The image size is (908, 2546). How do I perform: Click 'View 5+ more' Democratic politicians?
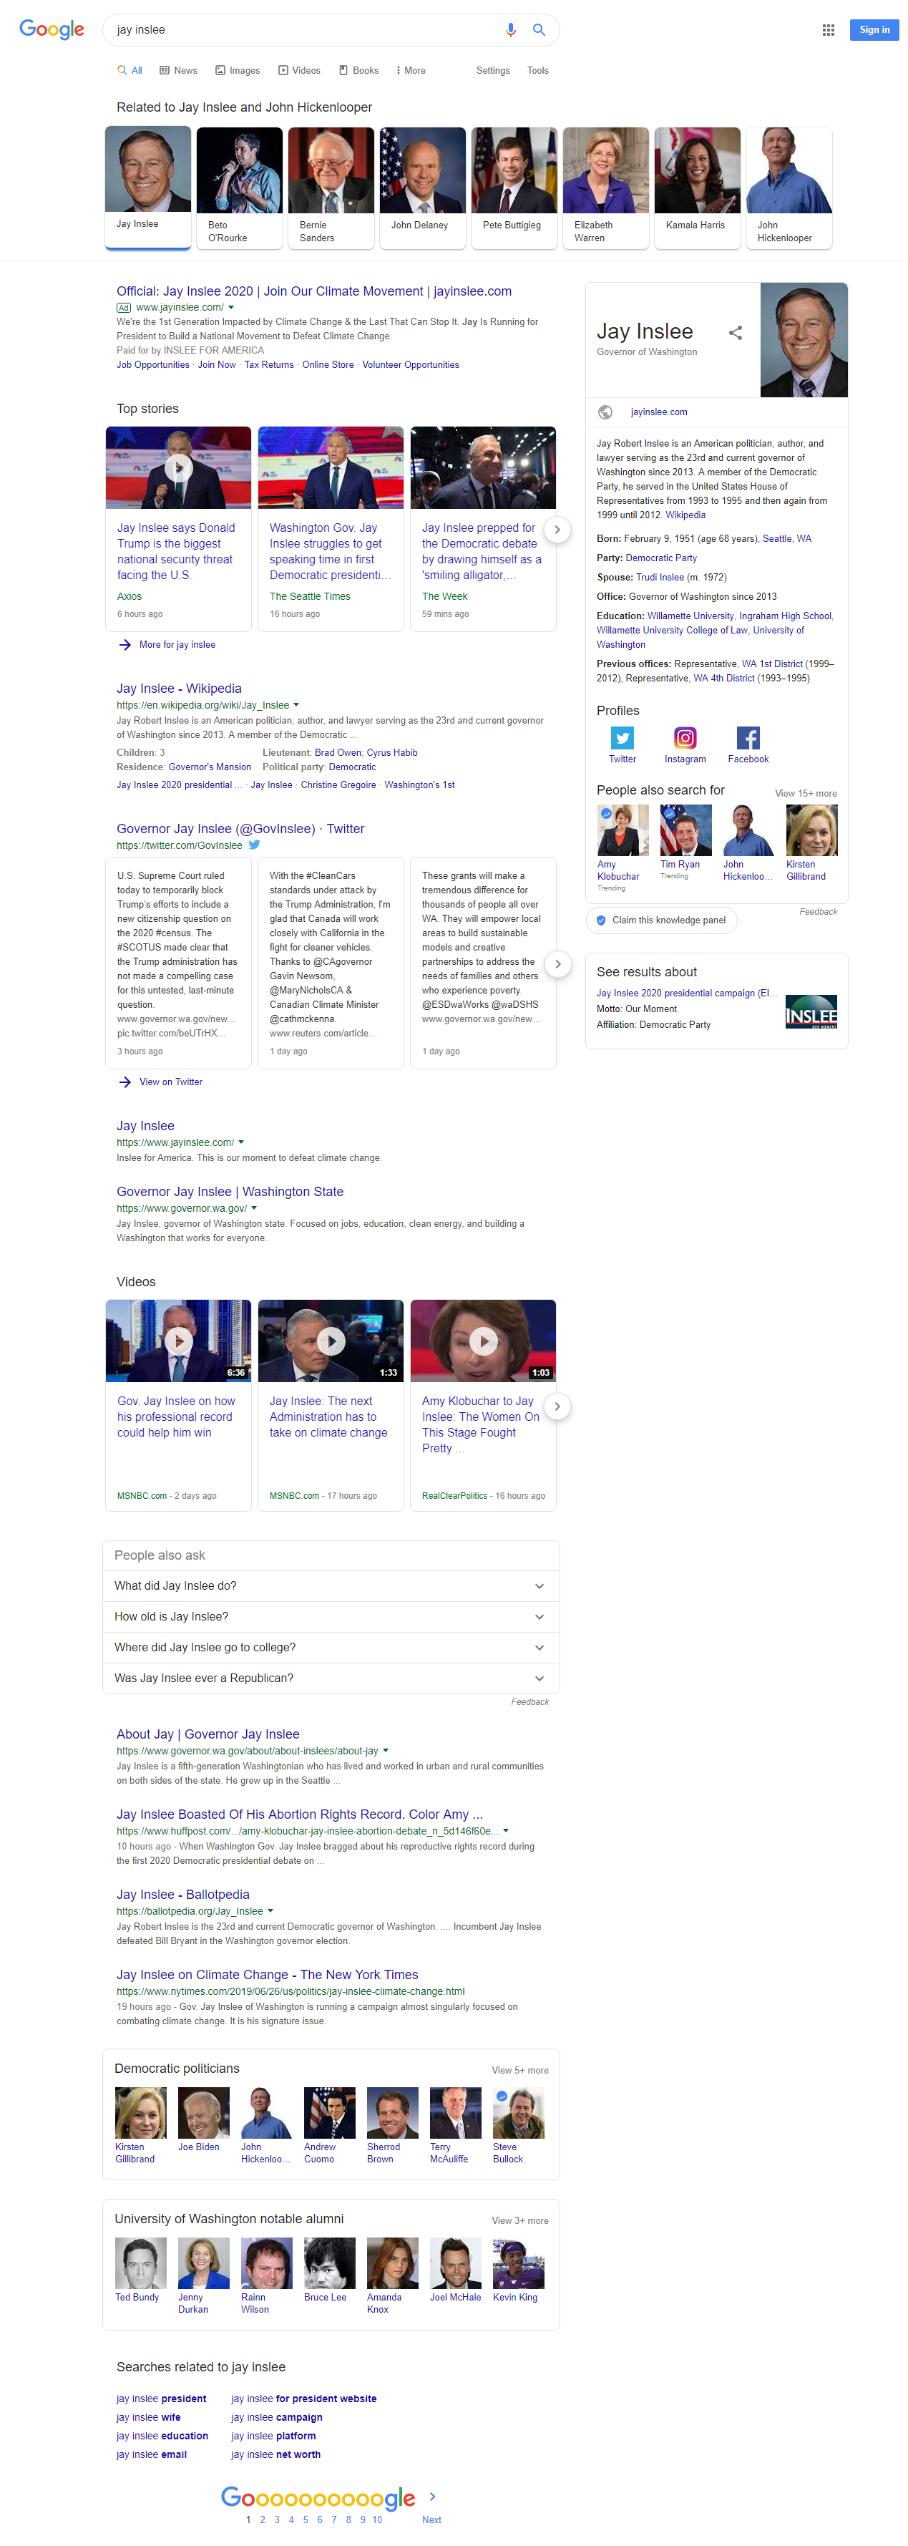(x=519, y=2071)
